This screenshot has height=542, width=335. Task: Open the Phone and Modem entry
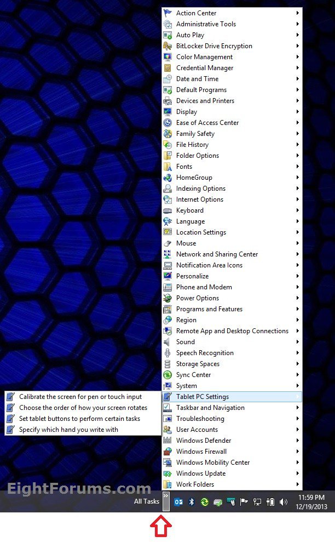[x=232, y=287]
